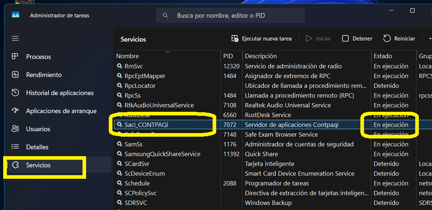Go to the Rendimiento section
The height and width of the screenshot is (210, 432).
click(44, 75)
